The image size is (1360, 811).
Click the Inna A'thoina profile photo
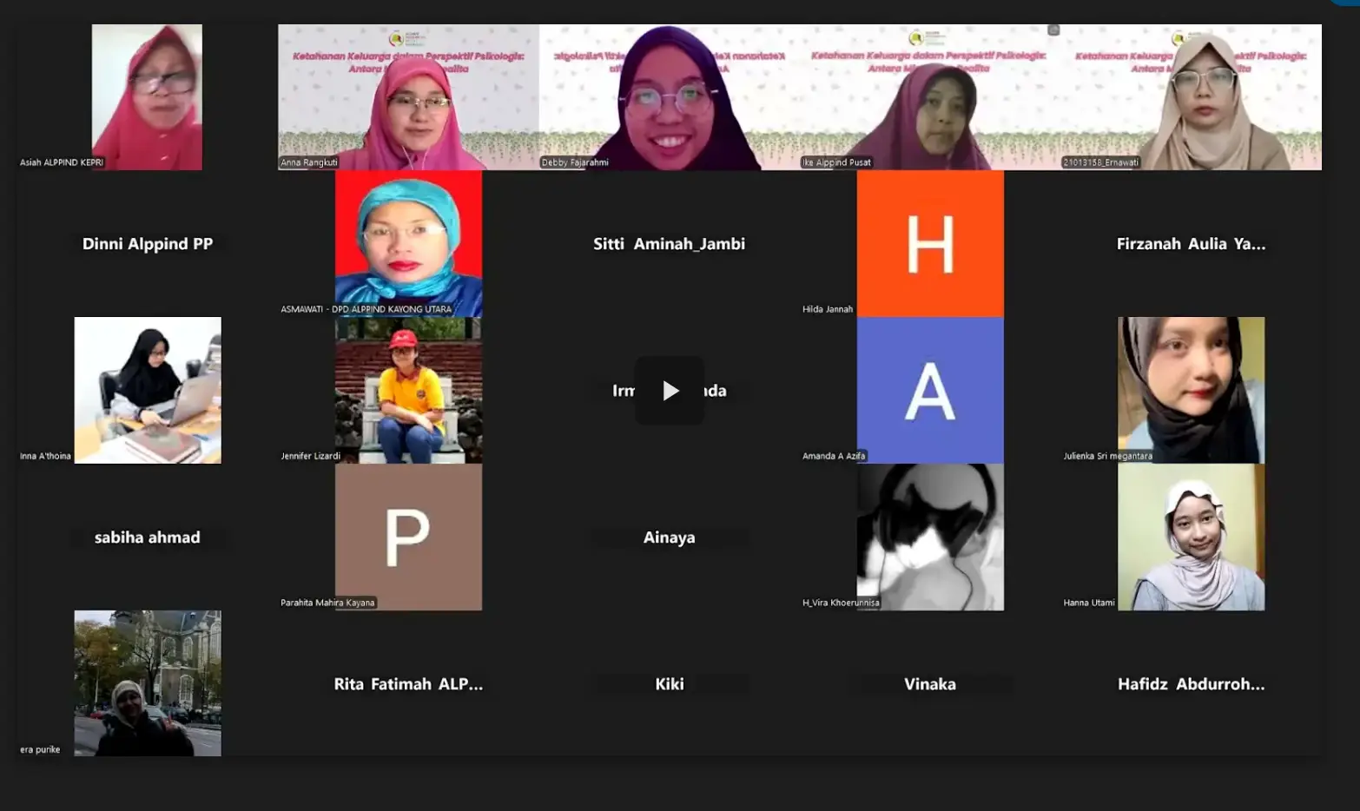pyautogui.click(x=147, y=390)
